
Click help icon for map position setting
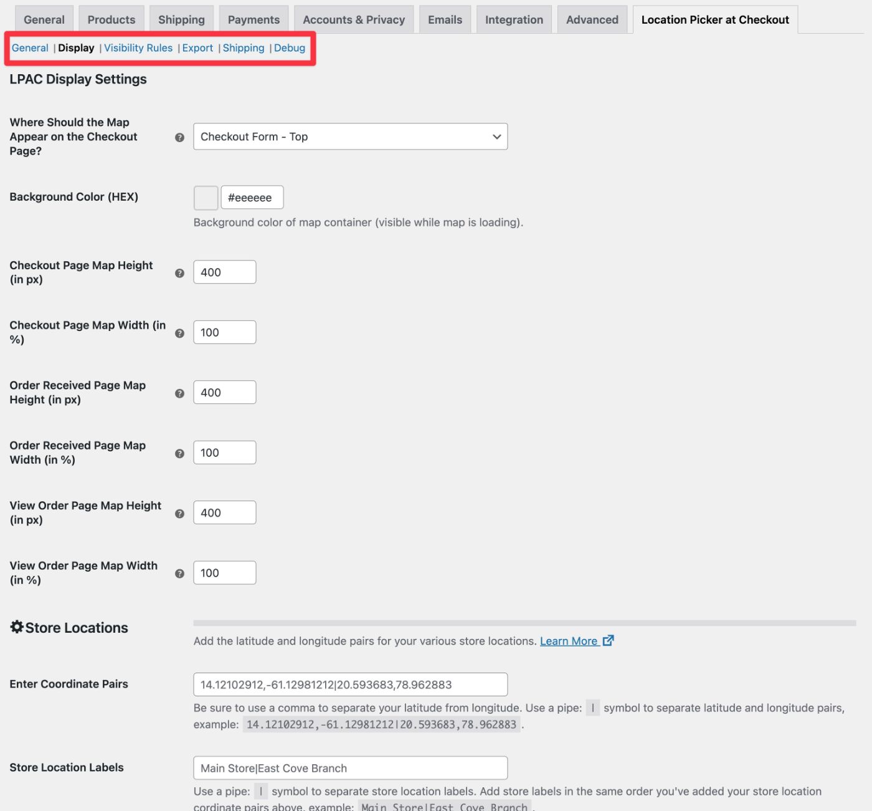179,137
